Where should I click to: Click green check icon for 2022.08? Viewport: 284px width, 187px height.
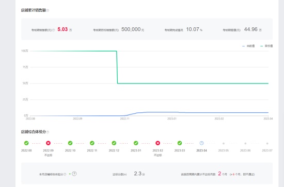coord(26,143)
